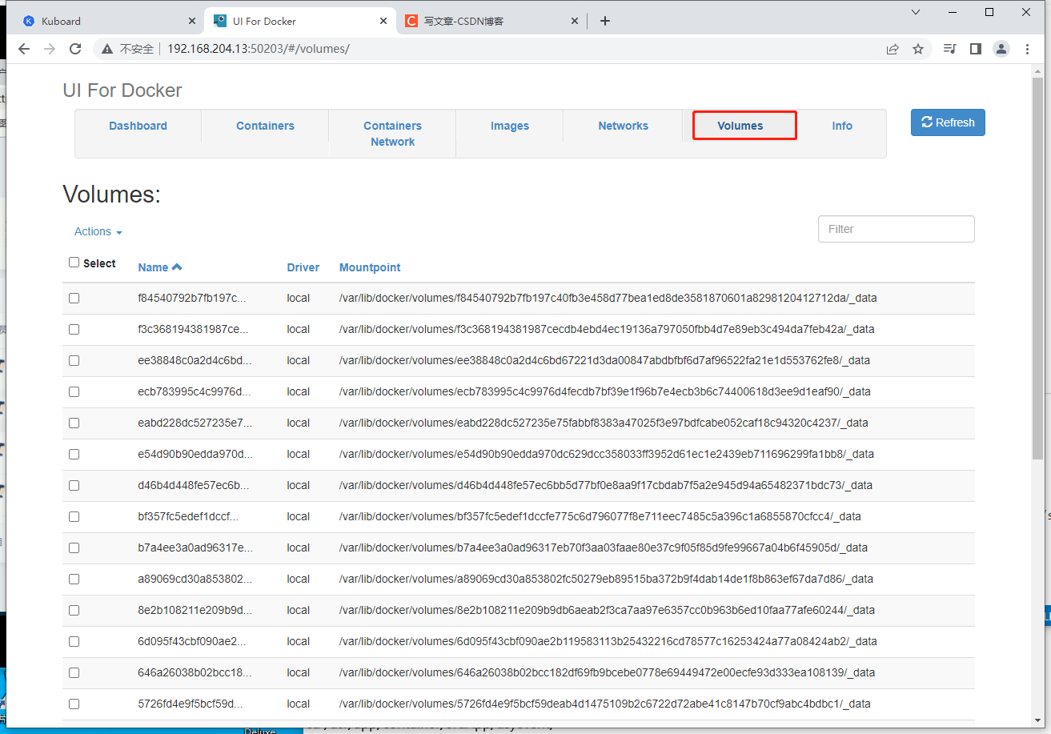Close the UI For Docker tab
1051x734 pixels.
[383, 21]
